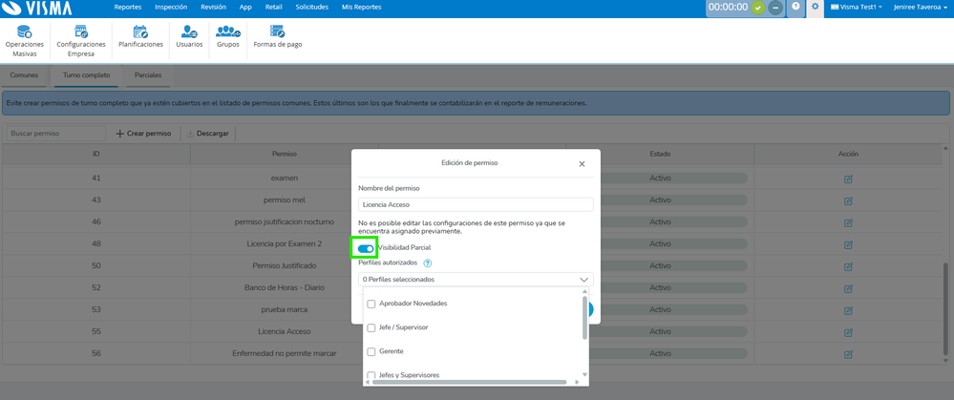Open the Usuarios section
954x400 pixels.
pyautogui.click(x=189, y=36)
